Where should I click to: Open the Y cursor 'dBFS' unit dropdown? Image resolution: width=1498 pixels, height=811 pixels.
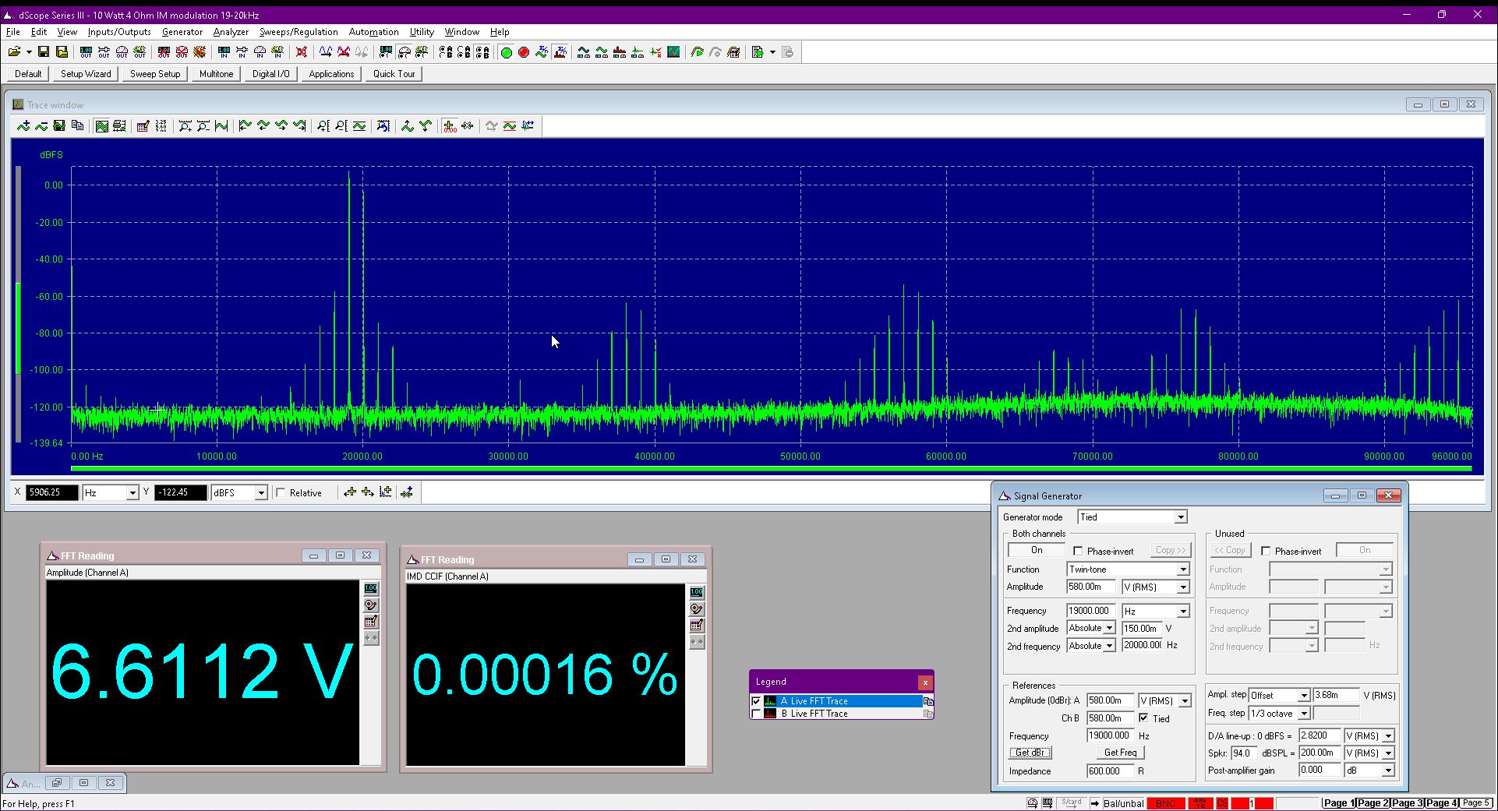click(261, 493)
